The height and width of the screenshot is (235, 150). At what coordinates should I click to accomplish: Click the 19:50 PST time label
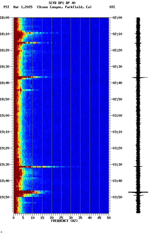(5, 197)
